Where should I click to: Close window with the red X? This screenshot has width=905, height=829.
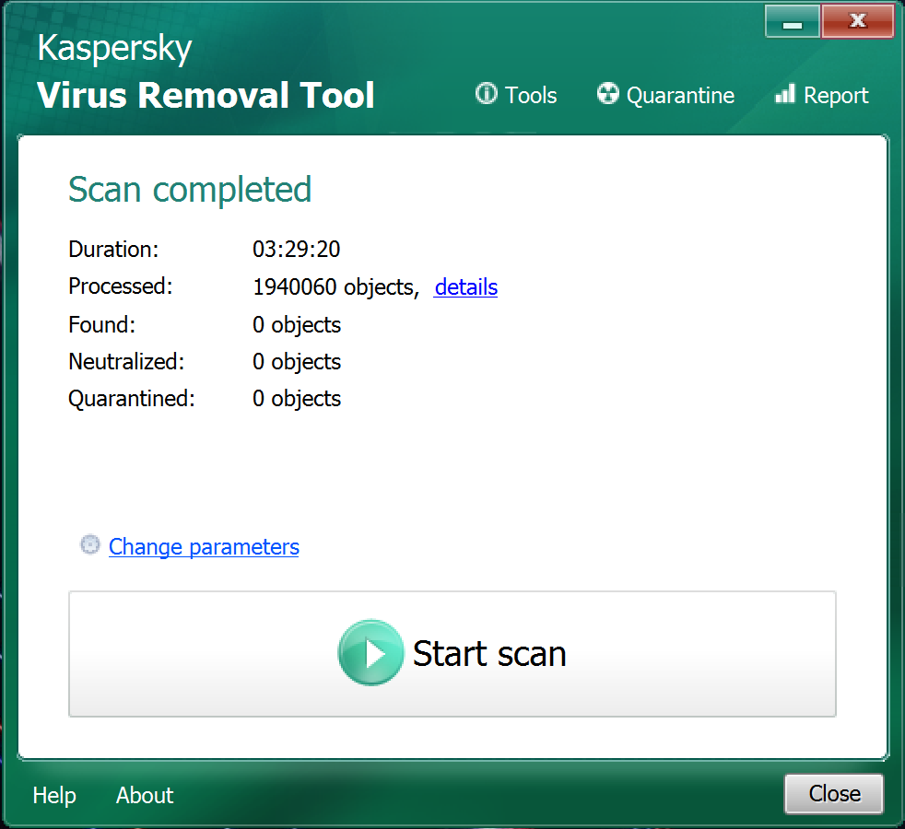tap(858, 21)
